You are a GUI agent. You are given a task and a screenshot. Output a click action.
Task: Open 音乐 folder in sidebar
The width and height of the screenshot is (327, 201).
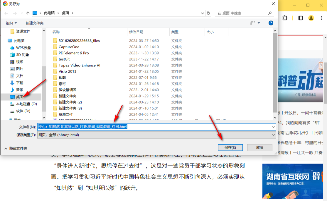click(x=17, y=90)
